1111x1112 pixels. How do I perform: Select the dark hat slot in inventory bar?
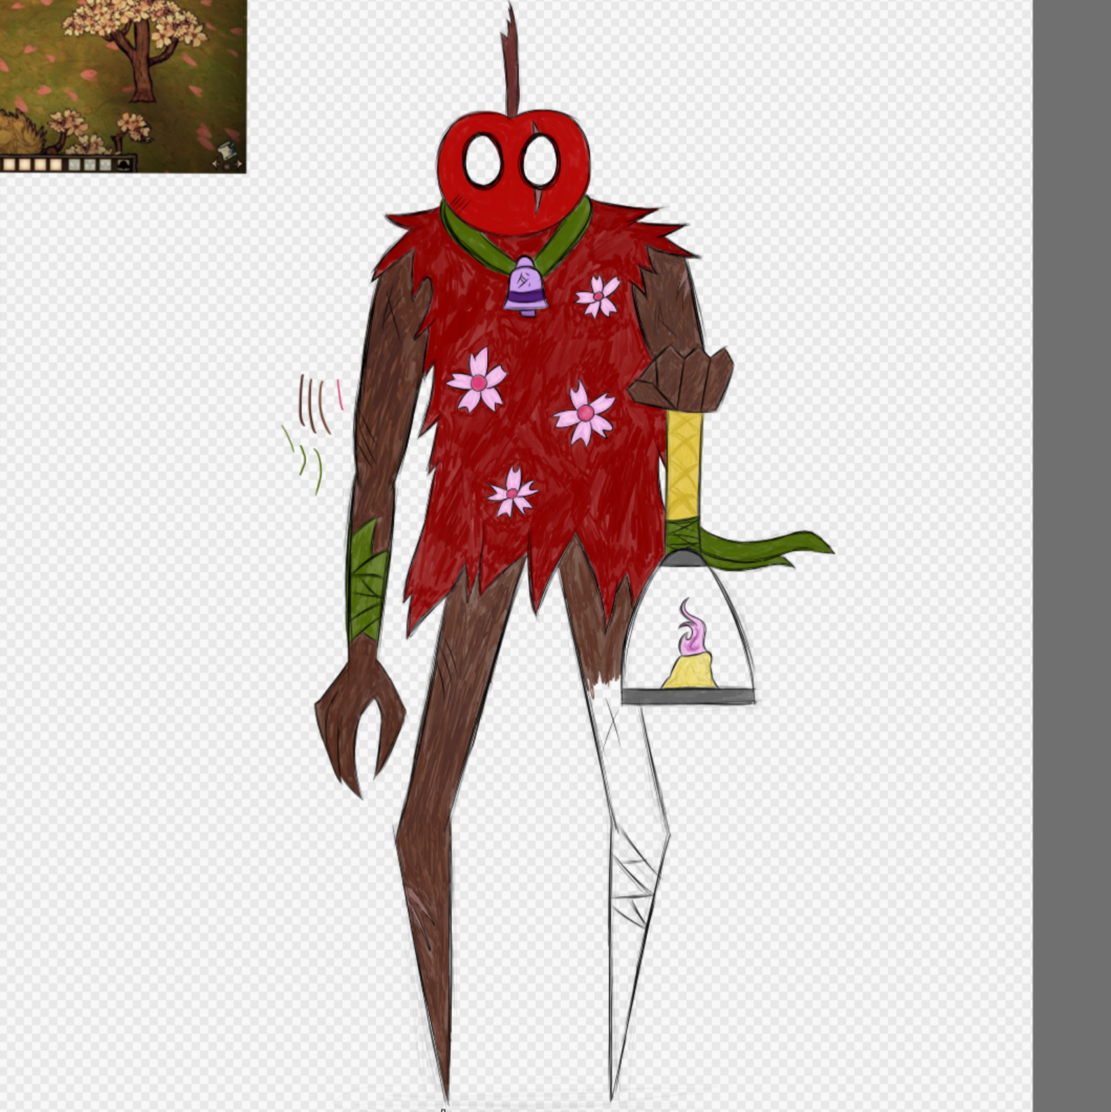[x=124, y=165]
